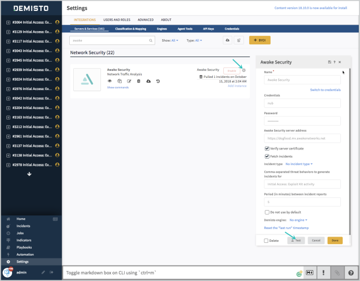Screen dimensions: 360x281
Task: Select the Credentials sub-tab
Action: pyautogui.click(x=232, y=29)
